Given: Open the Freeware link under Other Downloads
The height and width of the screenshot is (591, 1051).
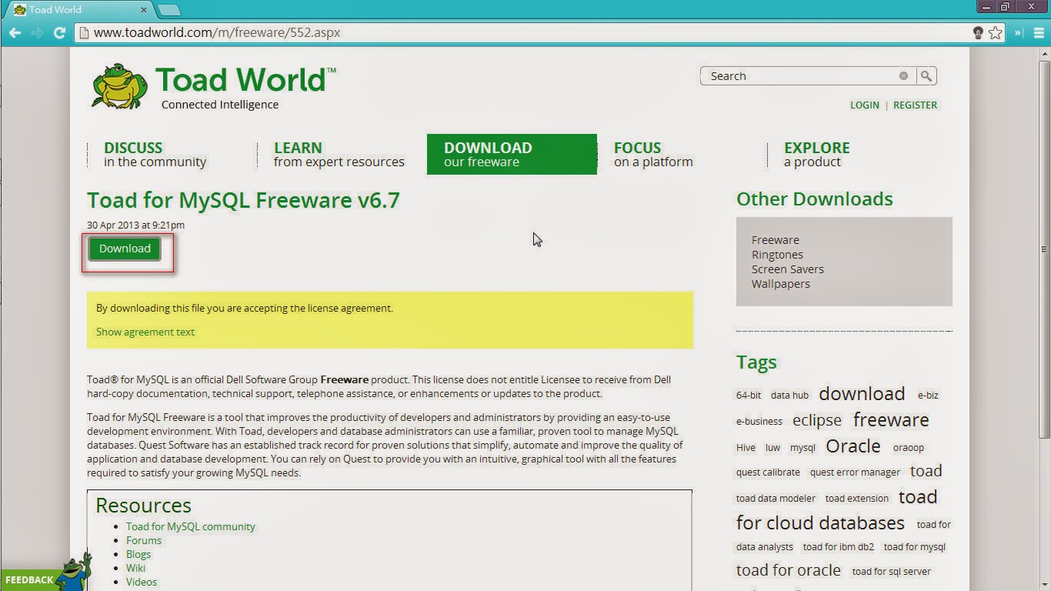Looking at the screenshot, I should click(776, 240).
